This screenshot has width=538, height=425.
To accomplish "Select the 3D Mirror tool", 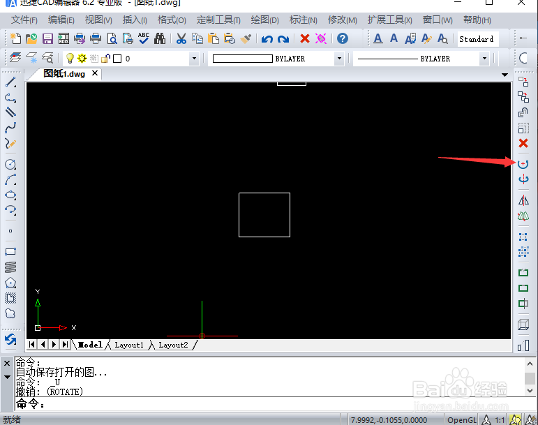I will [523, 216].
